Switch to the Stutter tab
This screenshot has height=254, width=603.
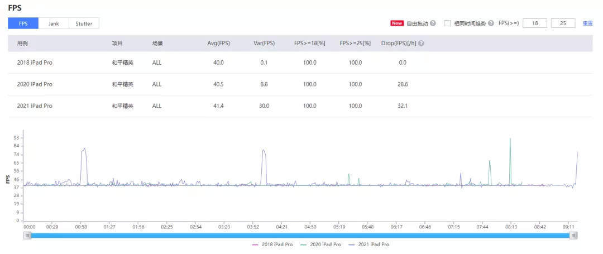point(84,23)
